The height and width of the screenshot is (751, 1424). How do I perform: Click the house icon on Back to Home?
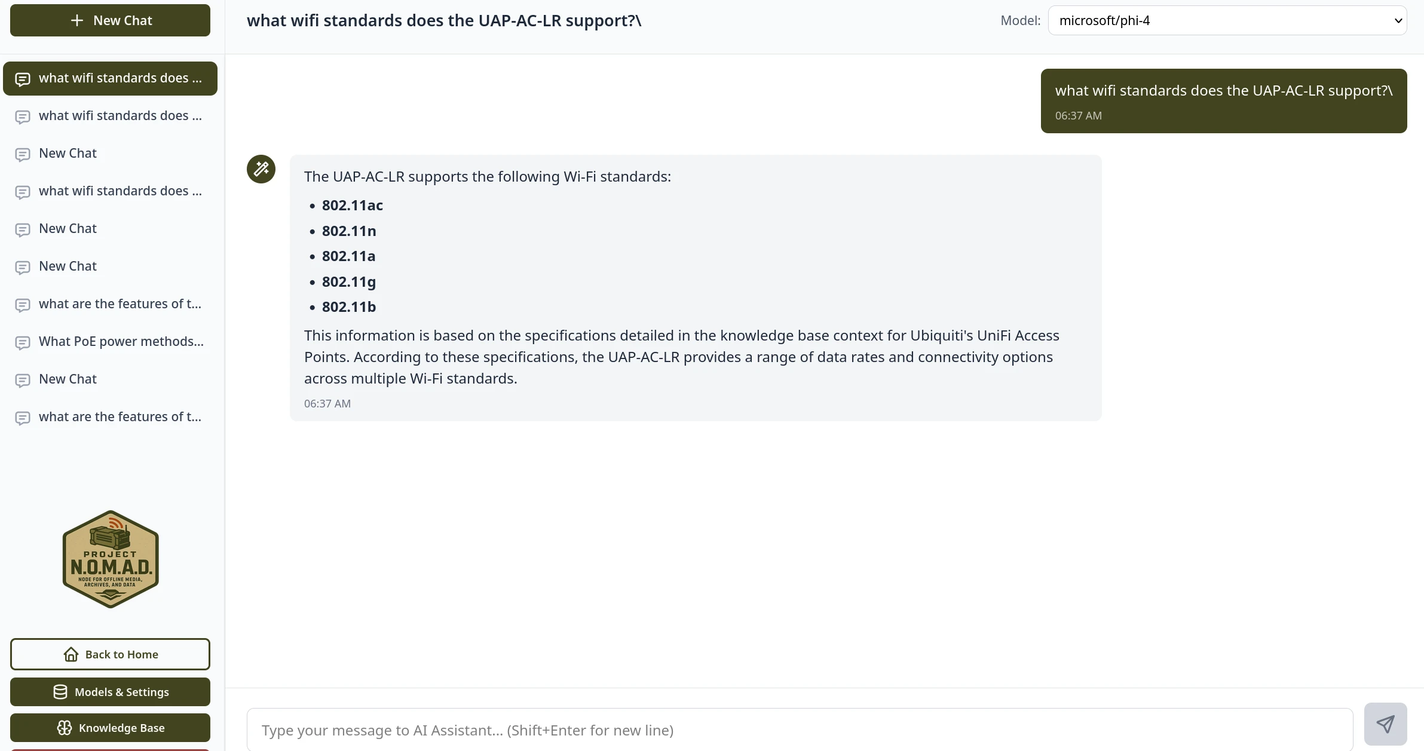(x=71, y=654)
